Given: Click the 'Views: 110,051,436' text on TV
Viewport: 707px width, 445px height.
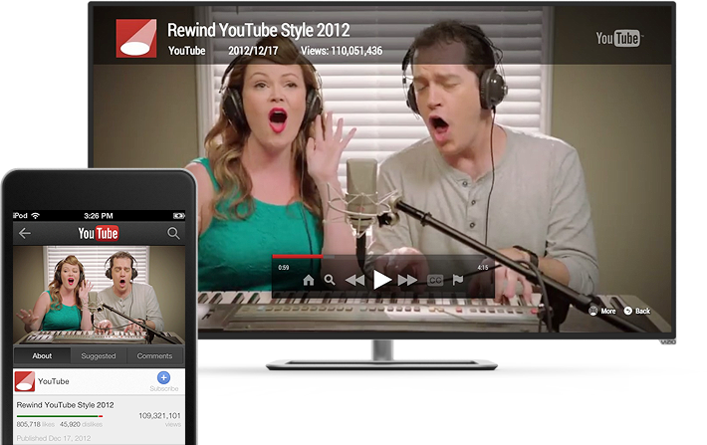Looking at the screenshot, I should coord(342,51).
